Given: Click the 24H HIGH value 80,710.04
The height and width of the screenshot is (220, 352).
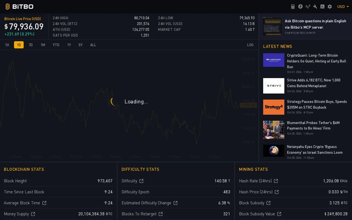Looking at the screenshot, I should coord(142,18).
